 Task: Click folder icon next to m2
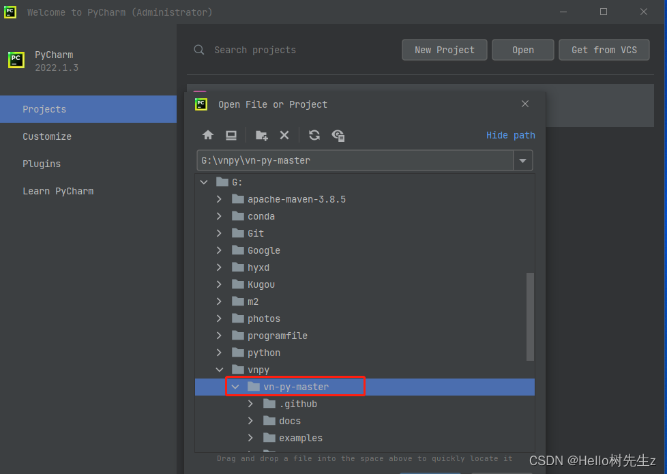click(x=238, y=301)
